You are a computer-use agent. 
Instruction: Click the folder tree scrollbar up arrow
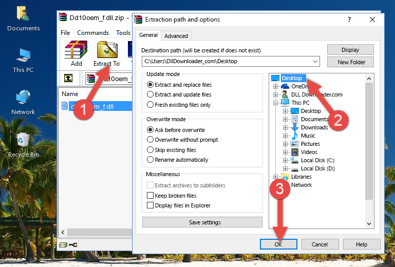(369, 79)
